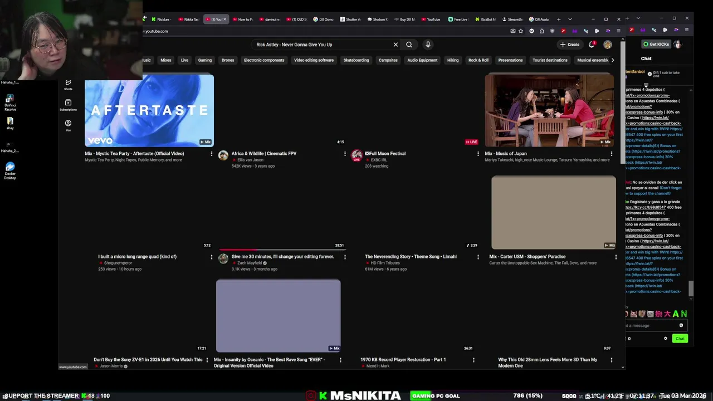This screenshot has width=713, height=401.
Task: Open the Docker Desktop shortcut
Action: pos(10,170)
